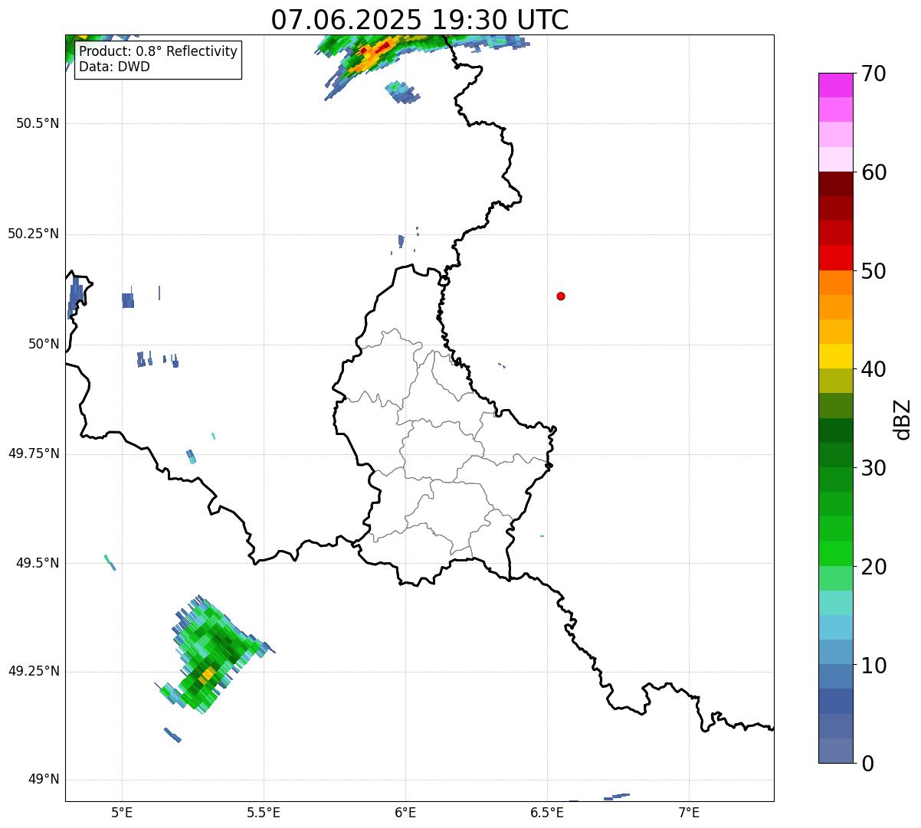This screenshot has width=921, height=828.
Task: Click the turquoise colorbar swatch below 20
Action: coord(835,602)
